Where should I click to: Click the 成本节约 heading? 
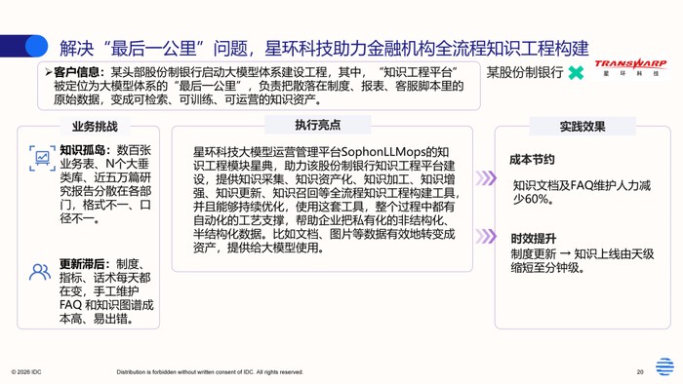tap(532, 160)
